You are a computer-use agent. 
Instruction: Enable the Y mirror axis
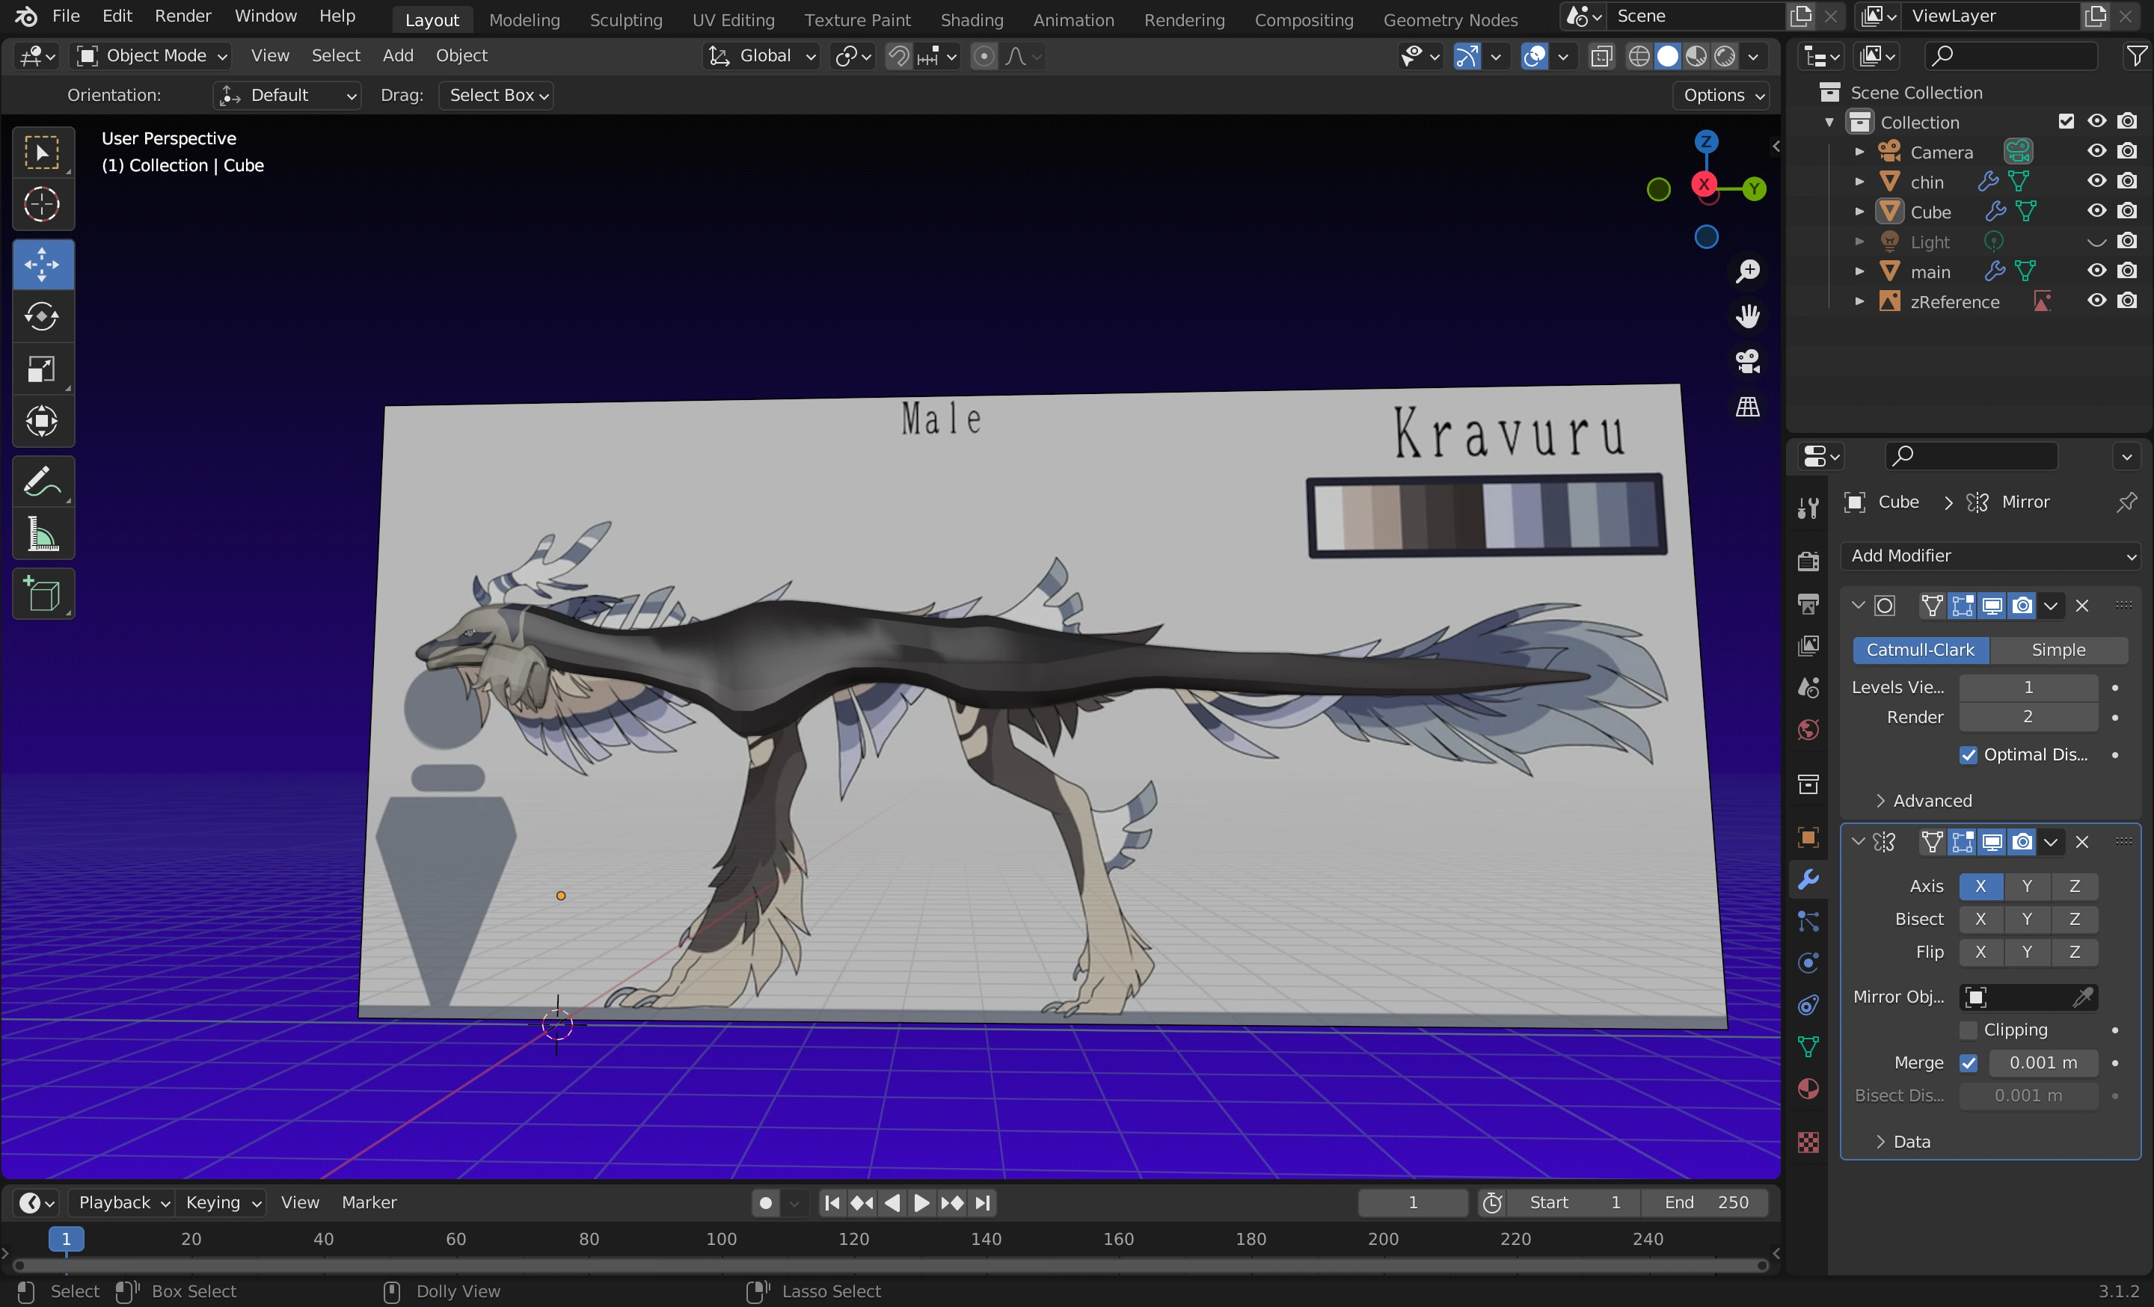(x=2028, y=886)
